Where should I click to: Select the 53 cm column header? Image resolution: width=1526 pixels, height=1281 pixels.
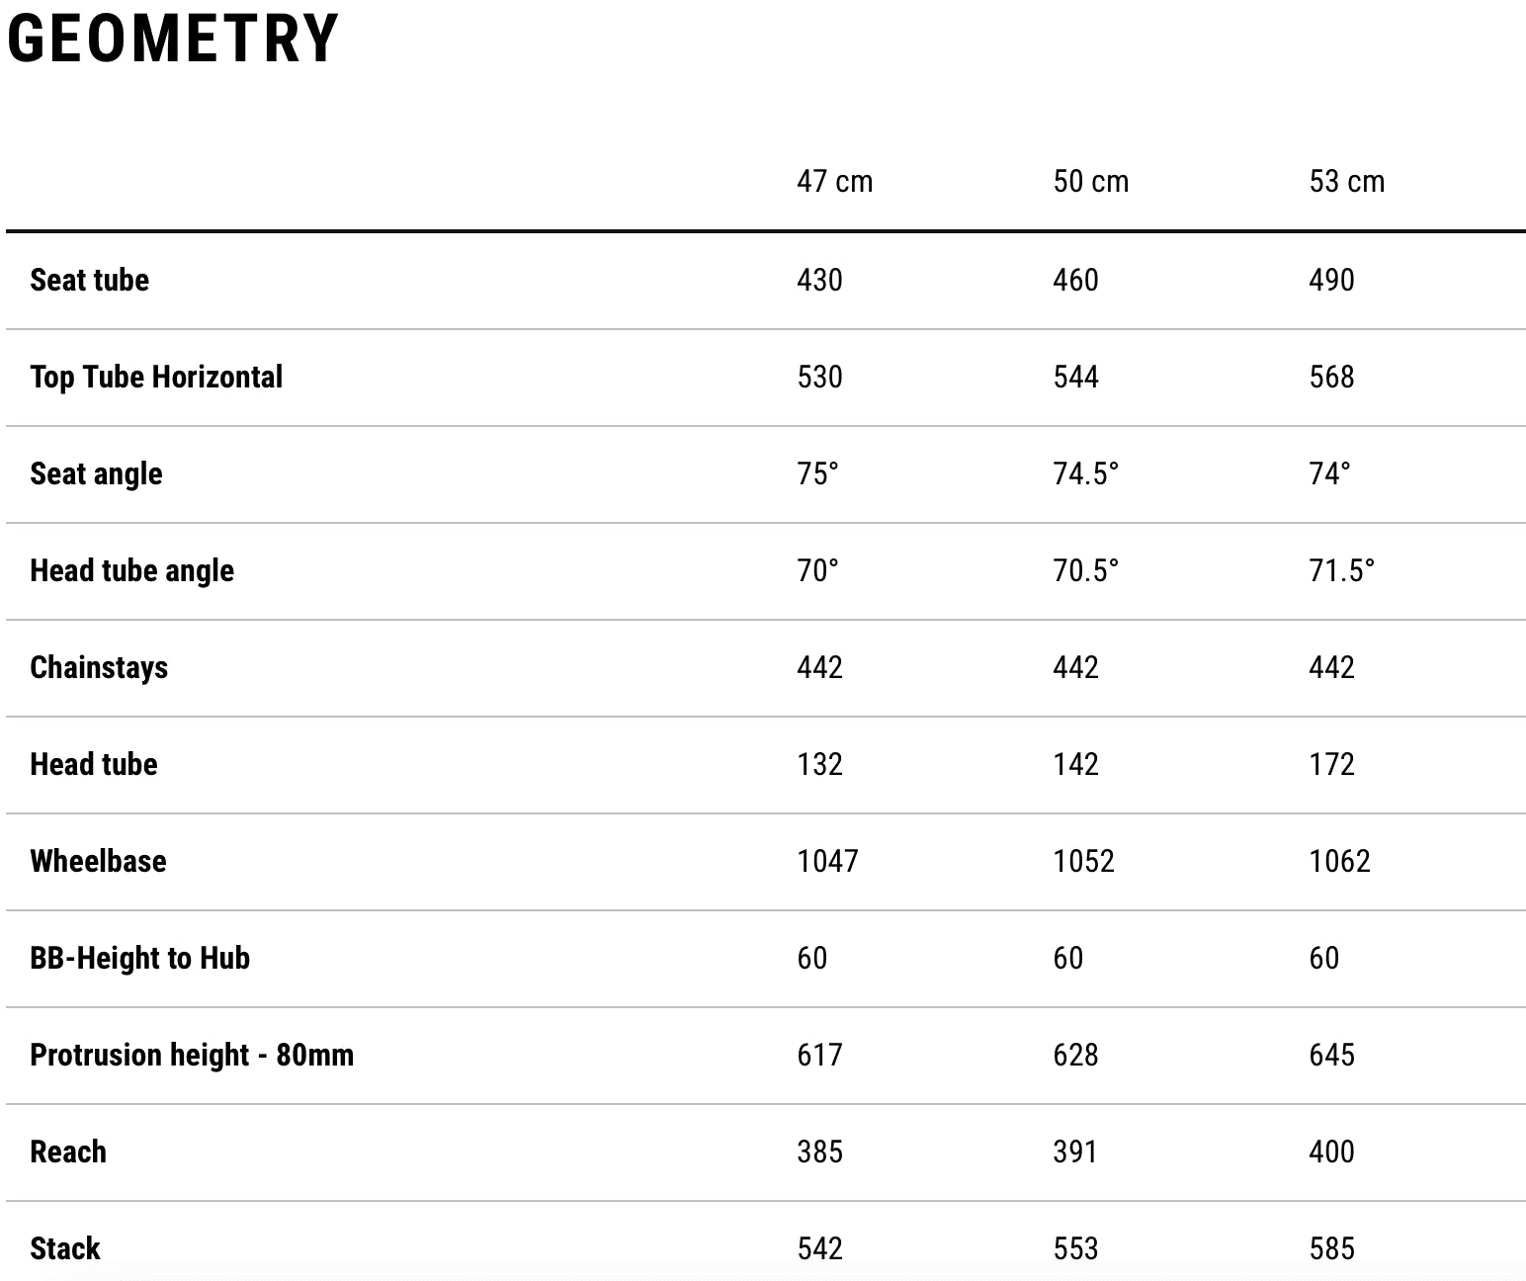(1346, 182)
